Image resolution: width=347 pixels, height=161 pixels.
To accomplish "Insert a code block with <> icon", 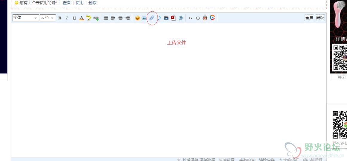I will point(198,18).
